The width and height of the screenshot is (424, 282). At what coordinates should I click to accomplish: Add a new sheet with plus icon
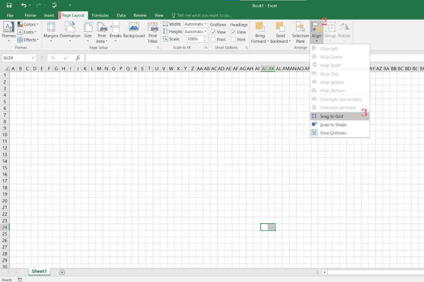point(62,272)
